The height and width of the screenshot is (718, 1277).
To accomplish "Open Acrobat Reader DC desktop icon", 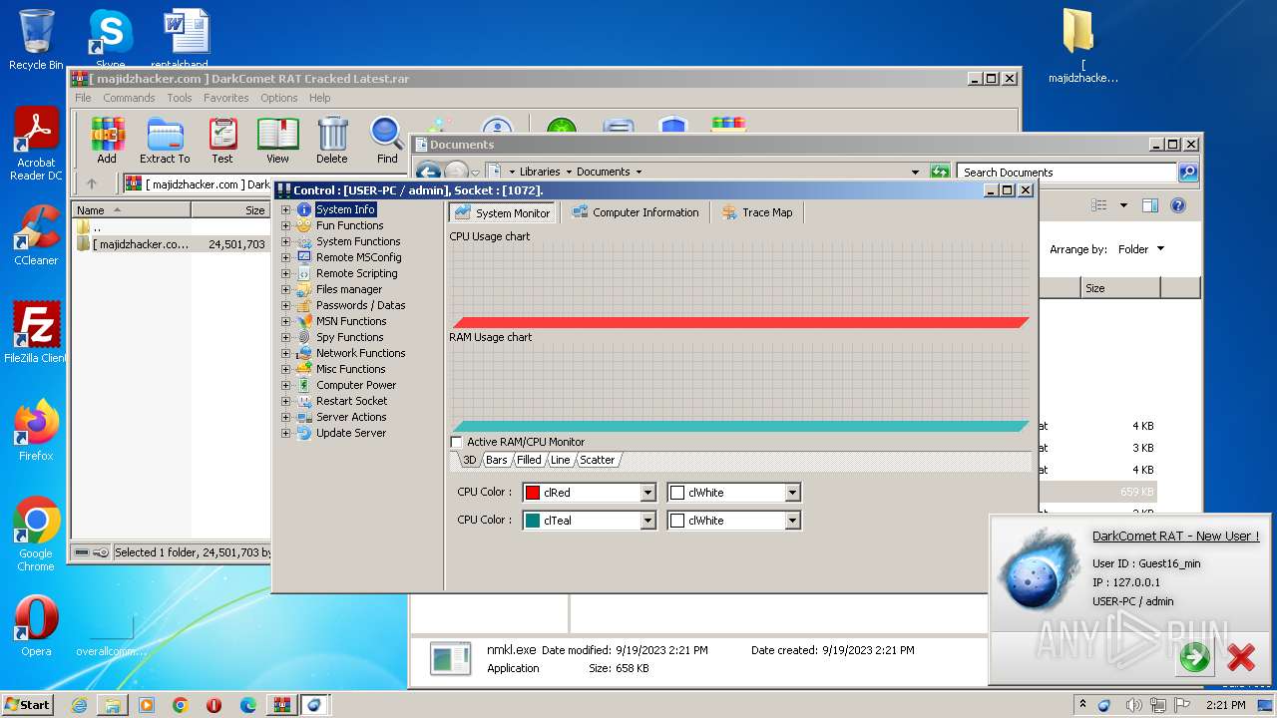I will 36,145.
